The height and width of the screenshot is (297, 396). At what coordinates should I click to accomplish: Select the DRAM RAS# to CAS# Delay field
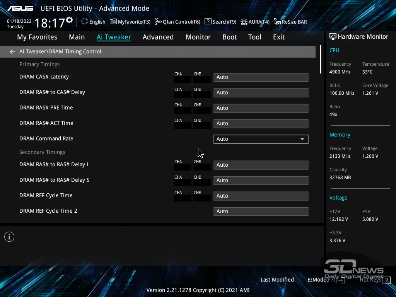261,93
